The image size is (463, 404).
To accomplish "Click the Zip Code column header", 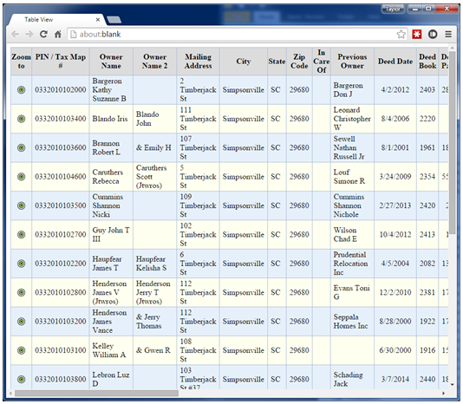I will pos(299,62).
